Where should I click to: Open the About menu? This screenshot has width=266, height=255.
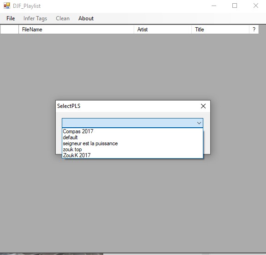tap(86, 18)
